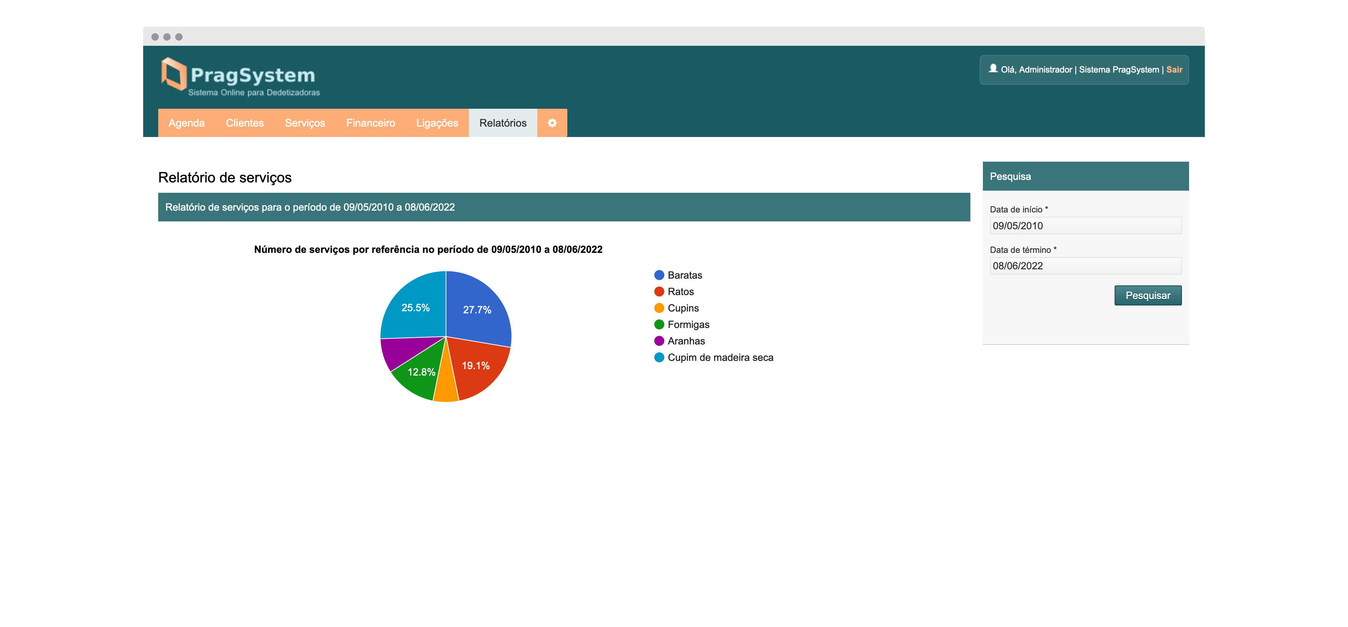Switch to the Clientes tab
The image size is (1348, 627).
[x=244, y=123]
